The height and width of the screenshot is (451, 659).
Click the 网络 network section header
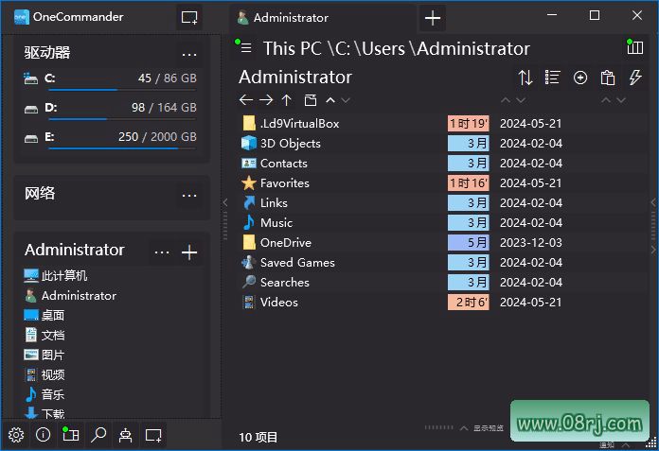(x=40, y=194)
